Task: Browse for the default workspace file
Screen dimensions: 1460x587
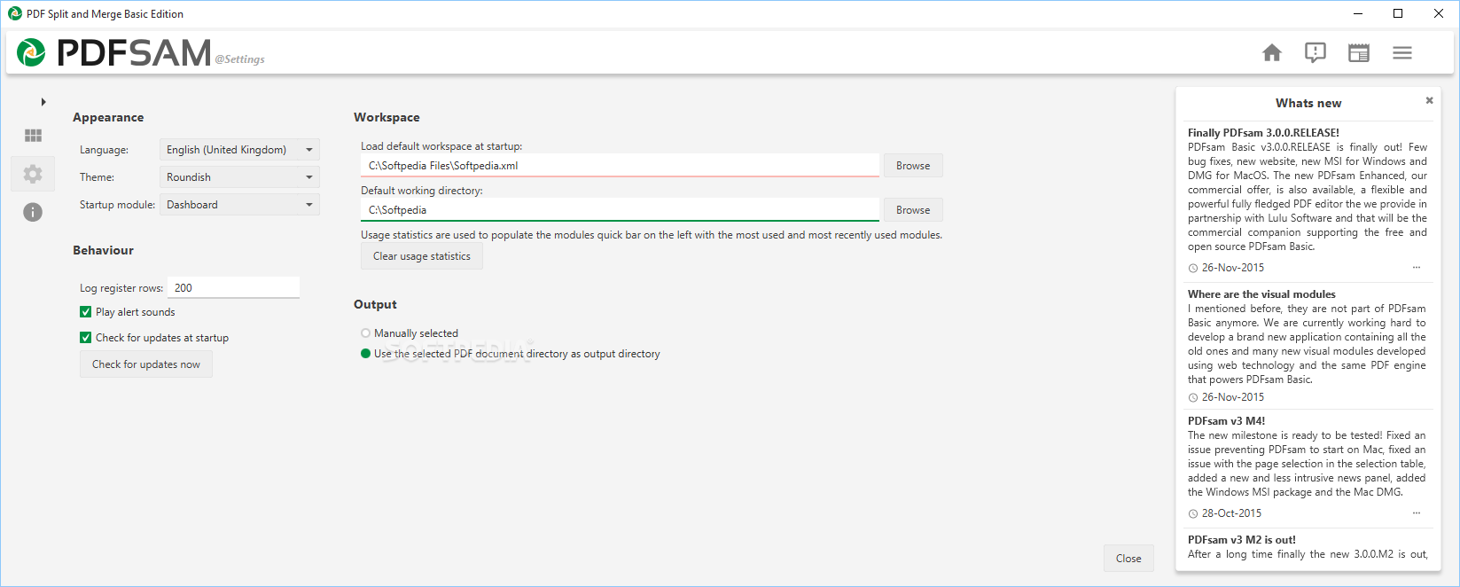Action: point(913,166)
